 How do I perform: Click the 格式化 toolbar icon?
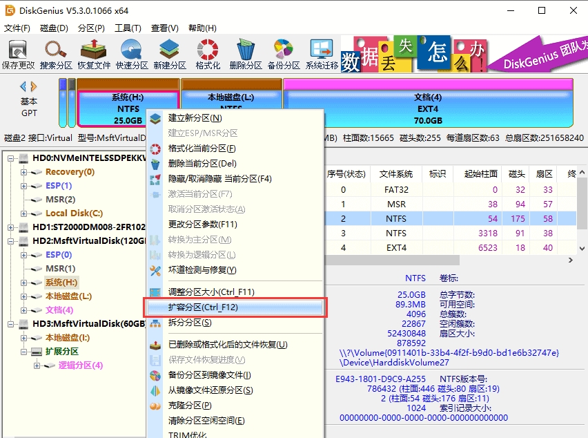208,54
